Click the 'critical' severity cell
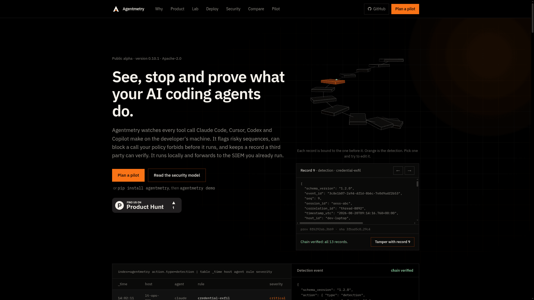Viewport: 534px width, 300px height. (277, 298)
